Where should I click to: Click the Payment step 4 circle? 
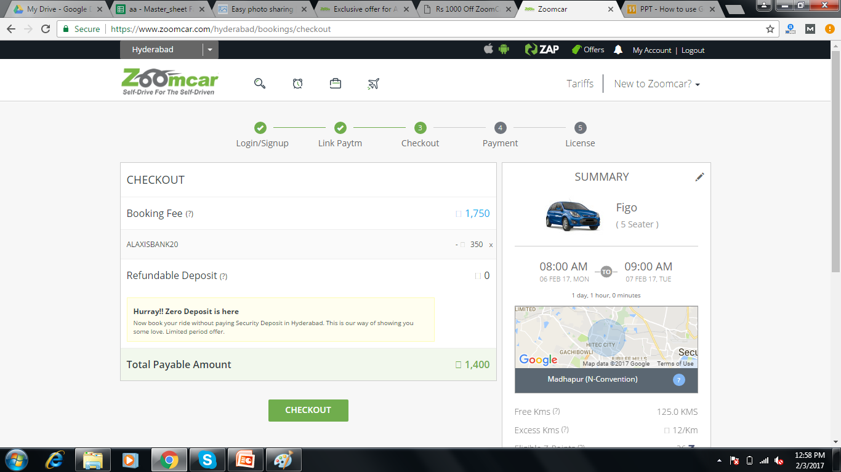click(500, 128)
